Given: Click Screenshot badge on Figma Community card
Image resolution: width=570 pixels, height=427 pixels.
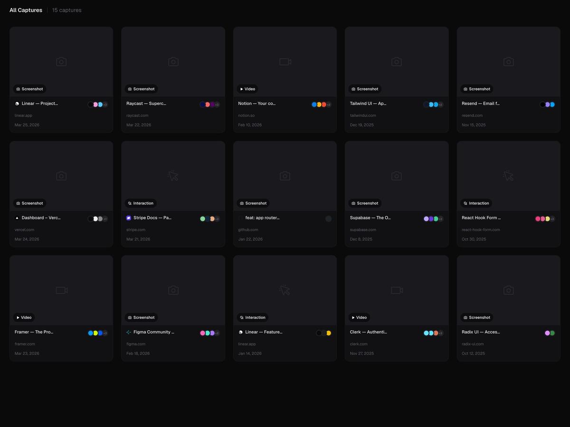Looking at the screenshot, I should coord(142,317).
